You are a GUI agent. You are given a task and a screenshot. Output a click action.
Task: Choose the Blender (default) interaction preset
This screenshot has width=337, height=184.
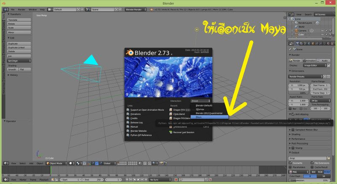click(204, 105)
